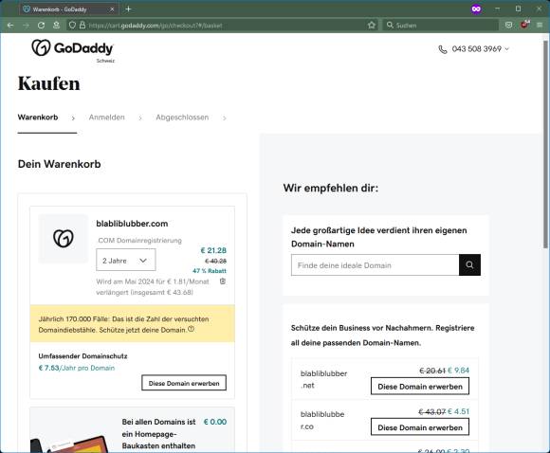
Task: Open the 2 Jahre duration dropdown
Action: (x=125, y=261)
